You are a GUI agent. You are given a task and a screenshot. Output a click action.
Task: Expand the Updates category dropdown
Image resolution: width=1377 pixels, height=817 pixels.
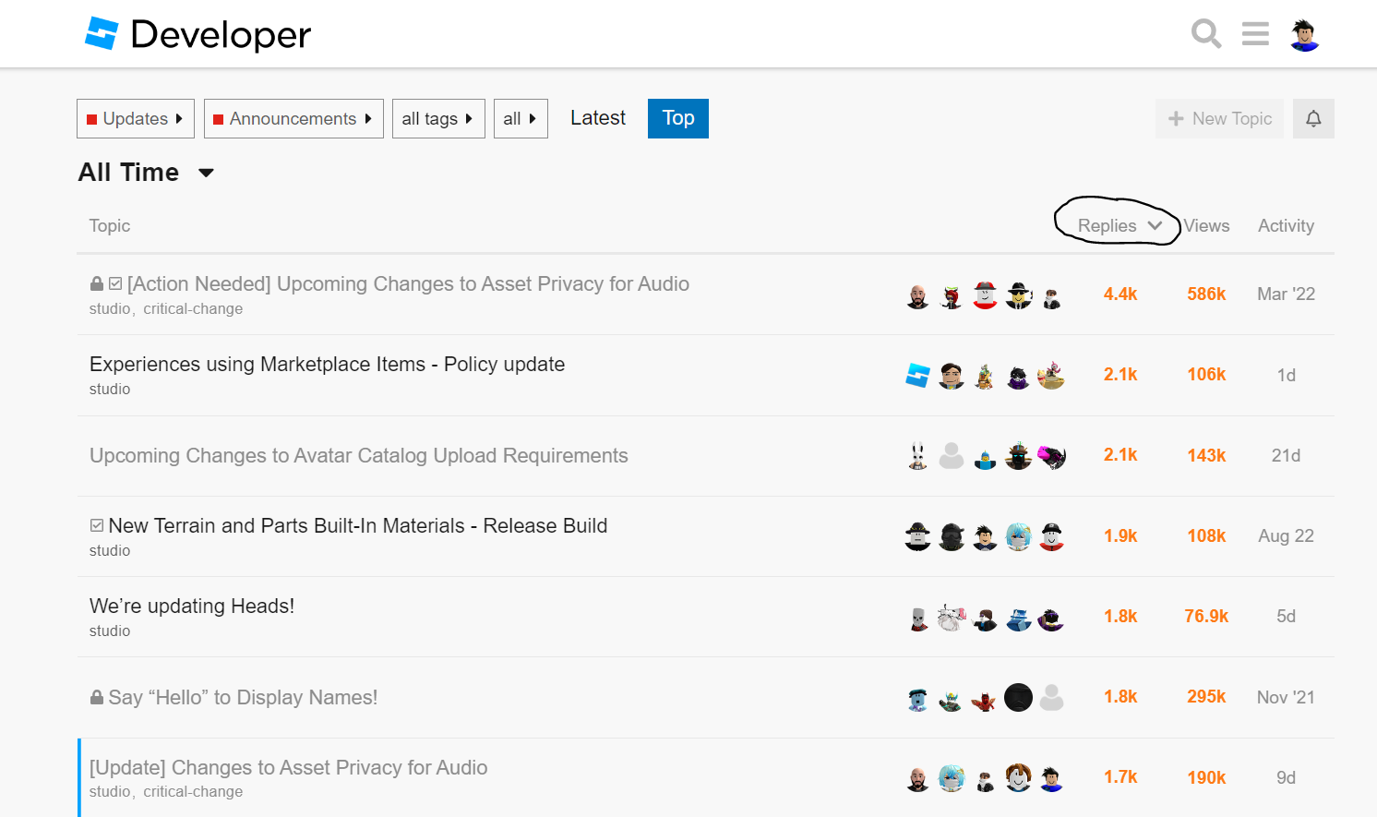[136, 118]
